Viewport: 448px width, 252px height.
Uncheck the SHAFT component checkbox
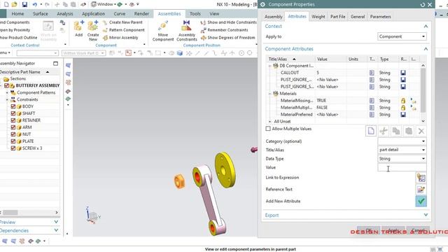[13, 113]
